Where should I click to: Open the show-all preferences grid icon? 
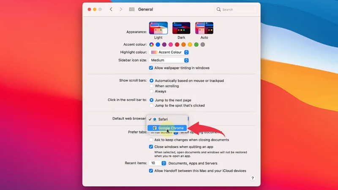(132, 9)
